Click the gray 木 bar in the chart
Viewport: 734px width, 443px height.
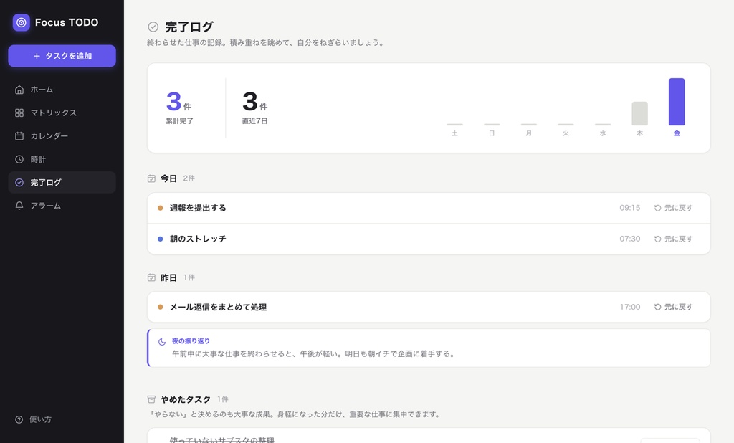(640, 113)
